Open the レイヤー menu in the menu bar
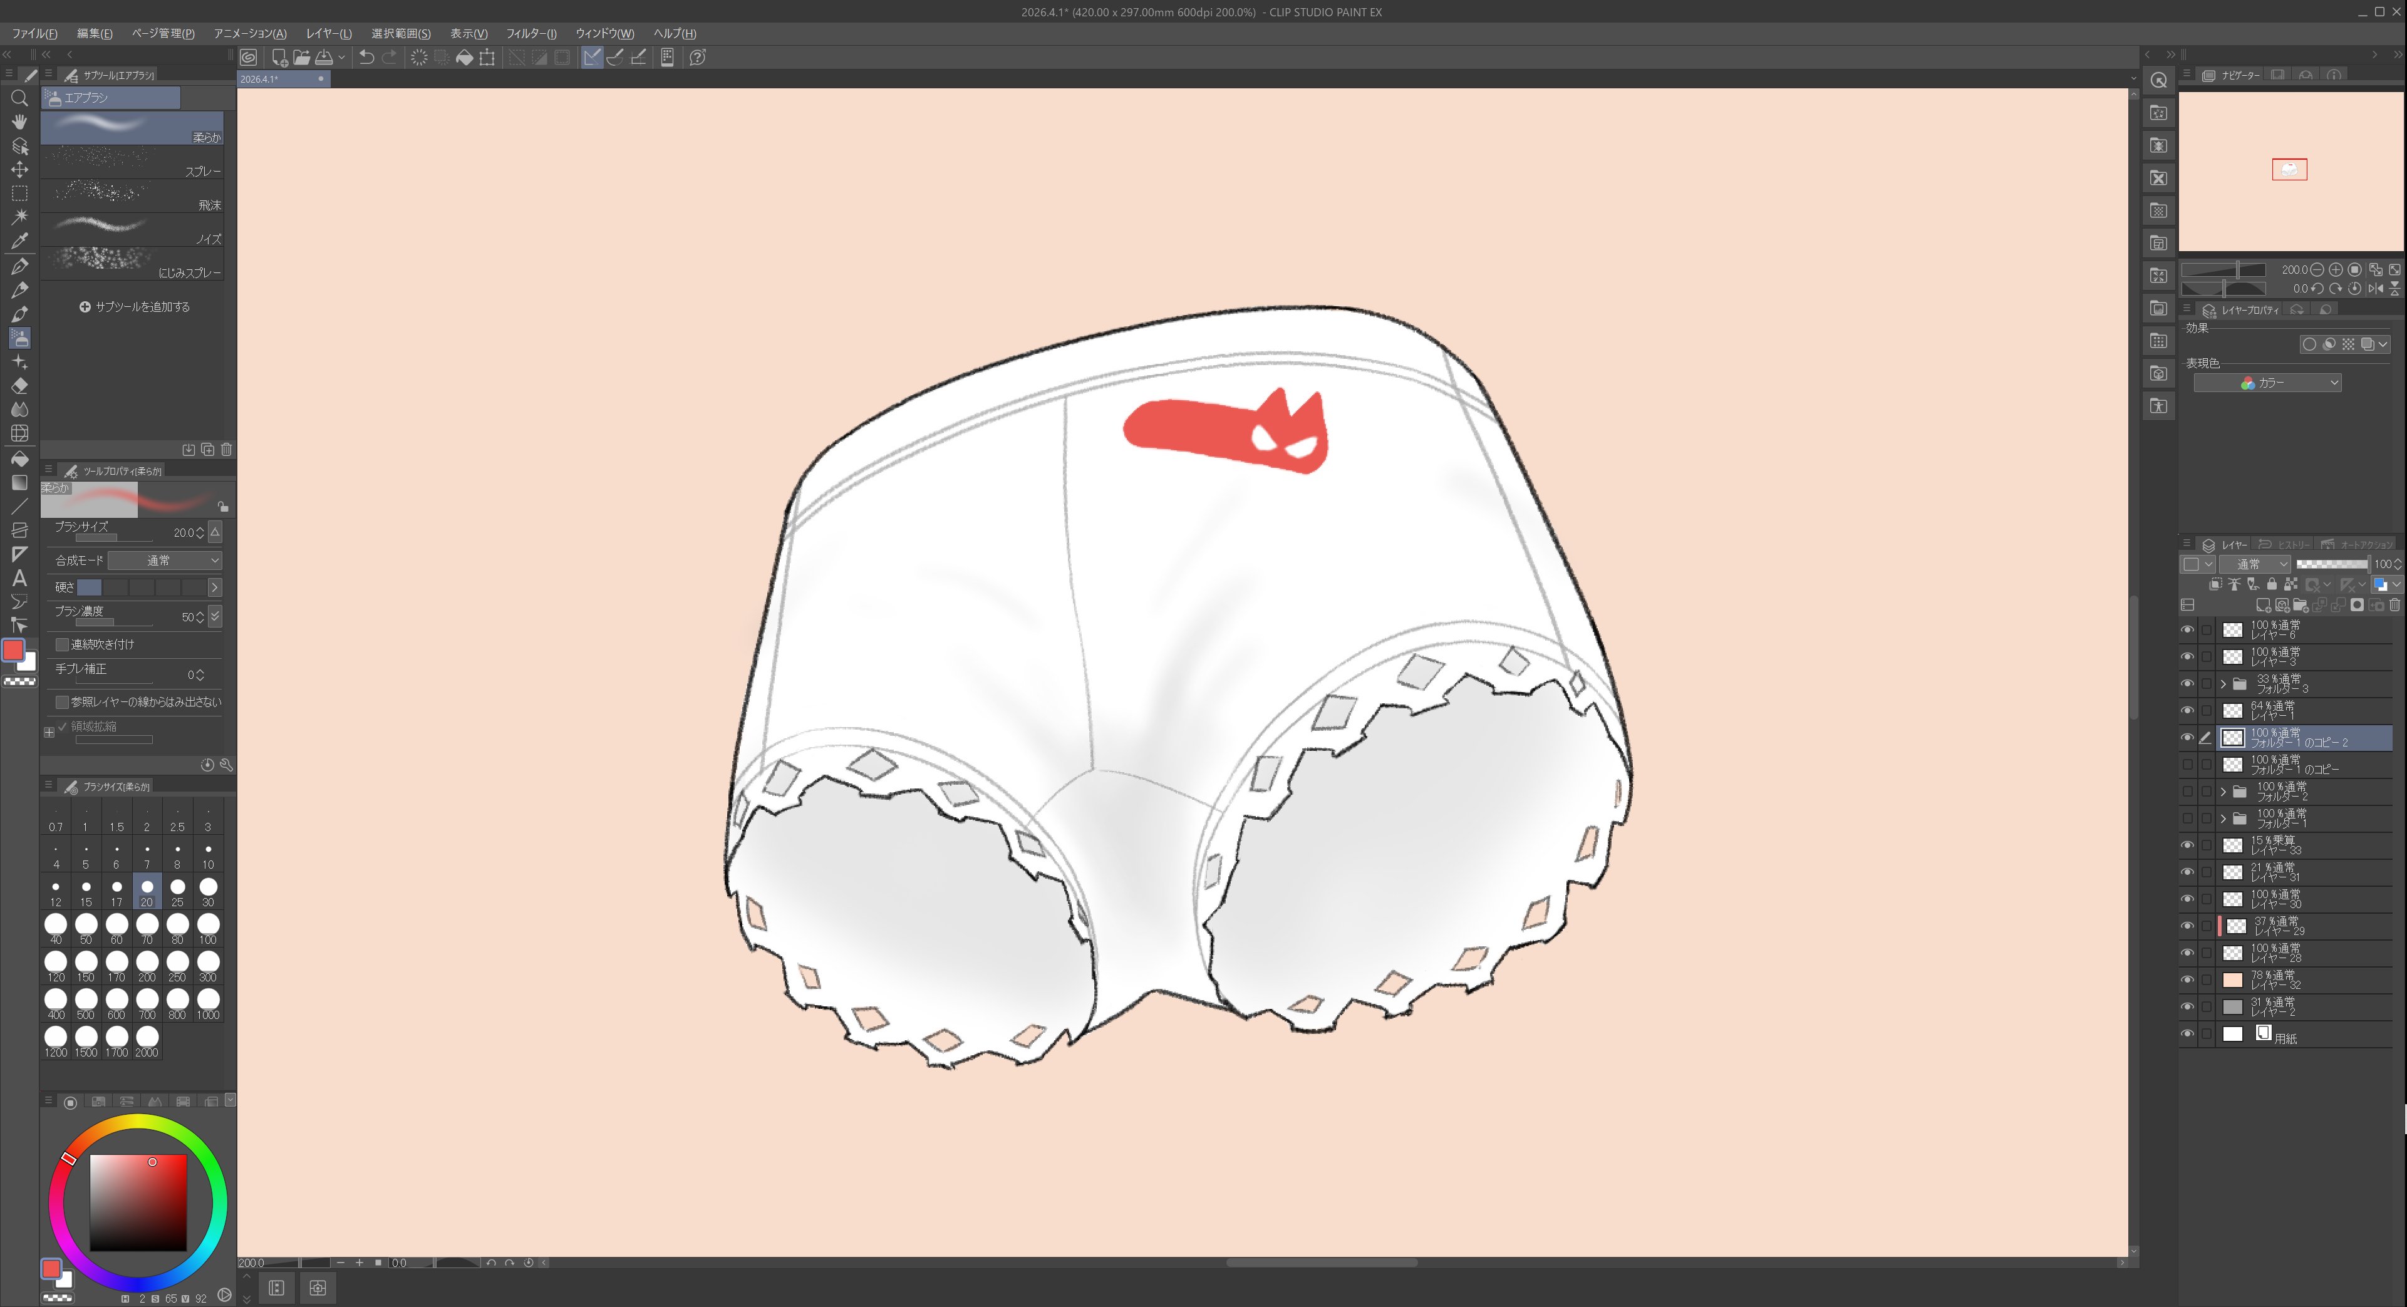 pyautogui.click(x=328, y=34)
